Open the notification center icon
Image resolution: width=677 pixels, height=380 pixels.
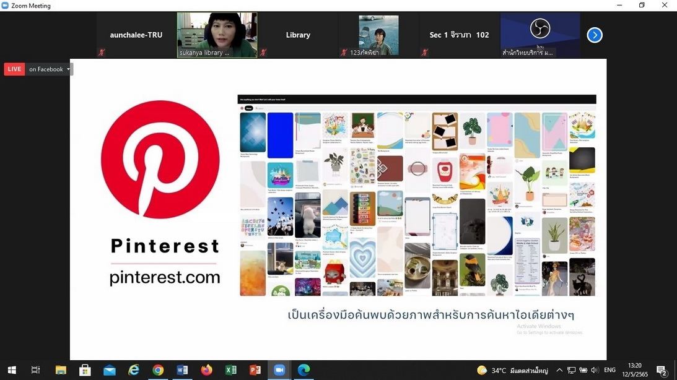click(x=662, y=370)
